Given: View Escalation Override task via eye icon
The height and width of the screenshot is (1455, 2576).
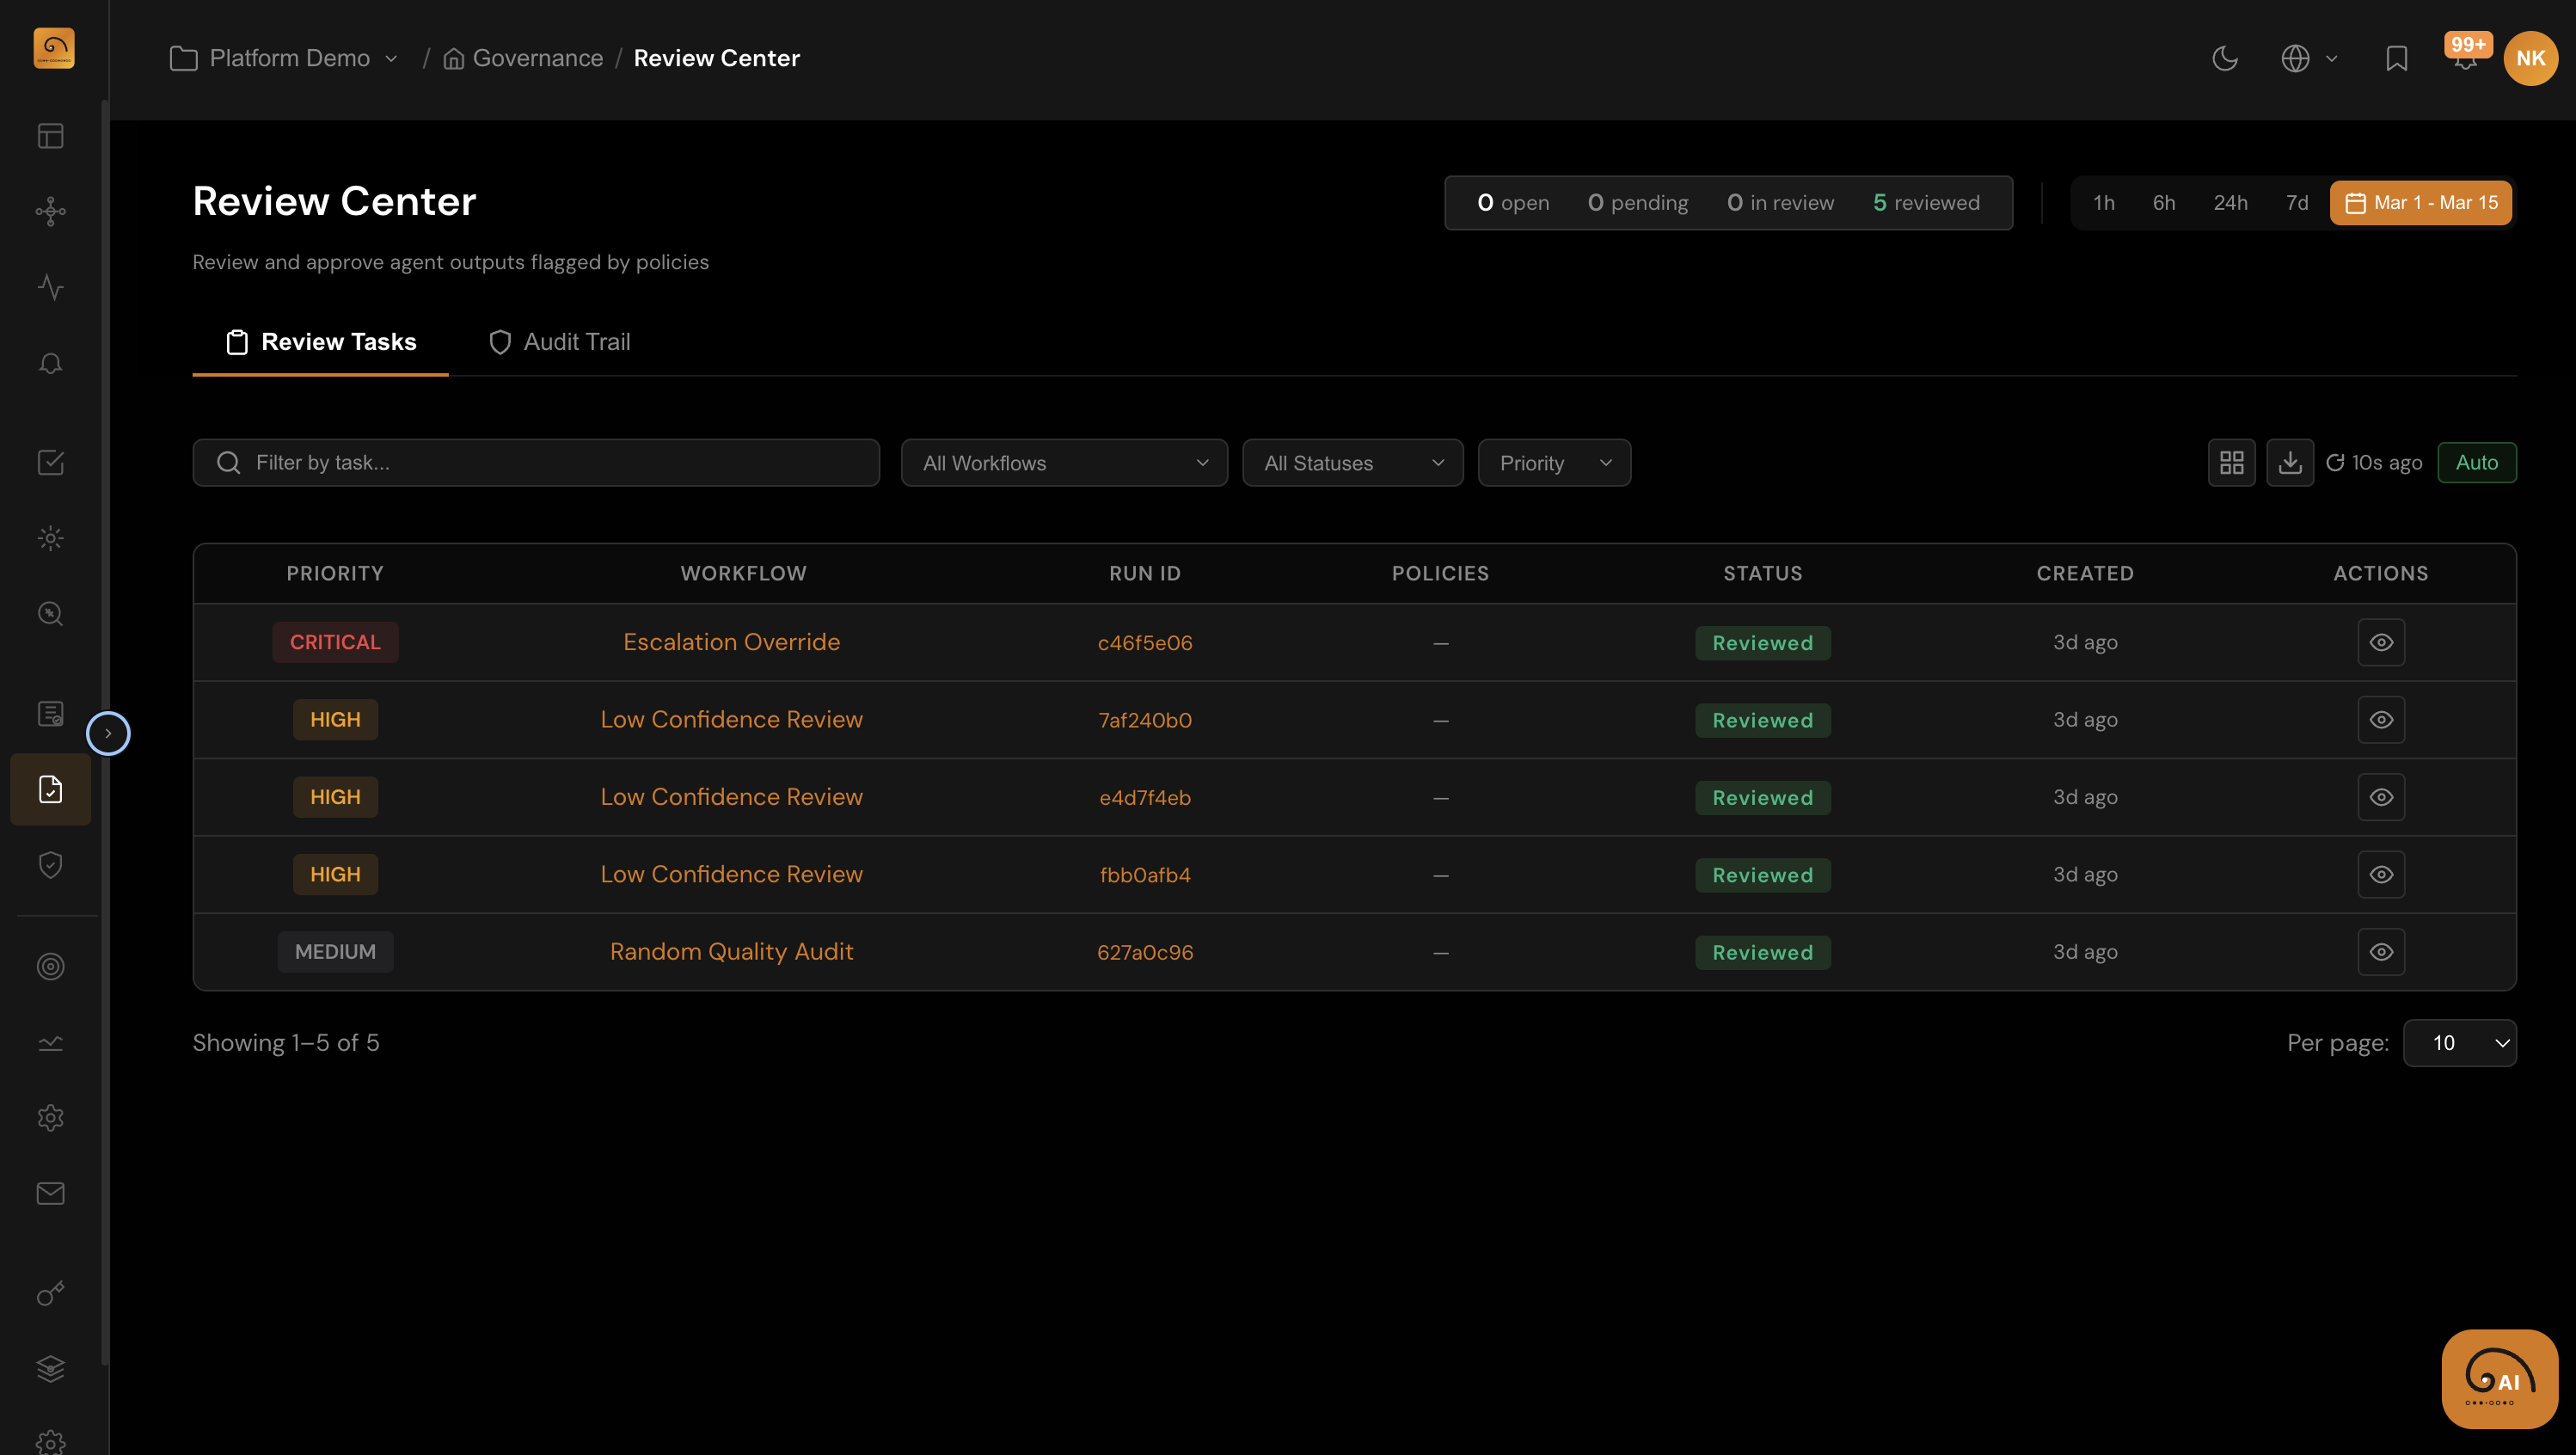Looking at the screenshot, I should [2381, 642].
